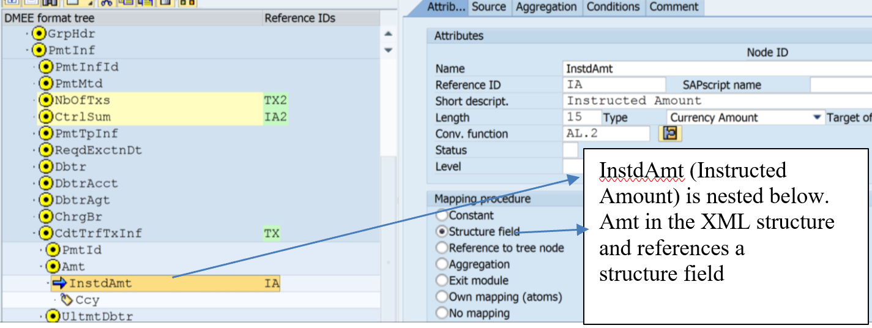Click the Conv. function field AL.2
Image resolution: width=872 pixels, height=328 pixels.
point(606,133)
